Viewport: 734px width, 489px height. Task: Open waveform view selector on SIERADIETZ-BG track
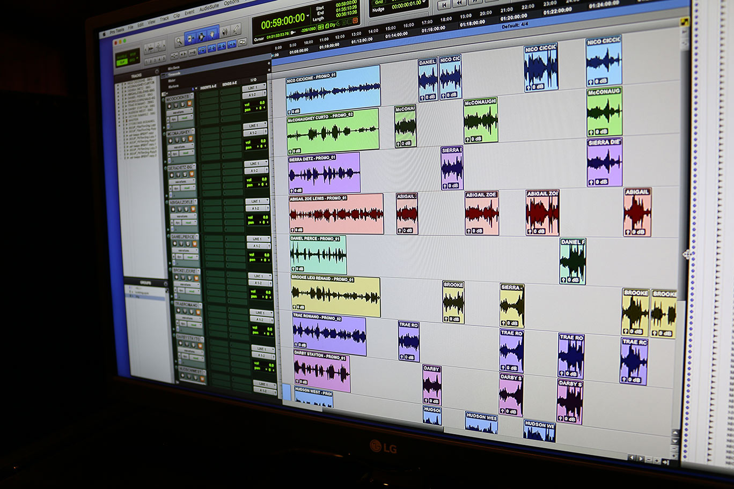[182, 182]
